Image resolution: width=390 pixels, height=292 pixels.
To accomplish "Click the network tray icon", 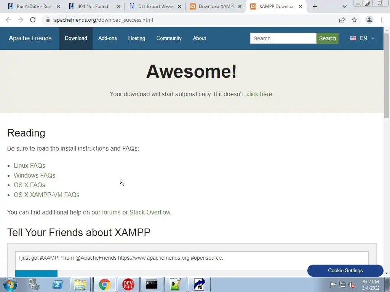I will tap(342, 285).
